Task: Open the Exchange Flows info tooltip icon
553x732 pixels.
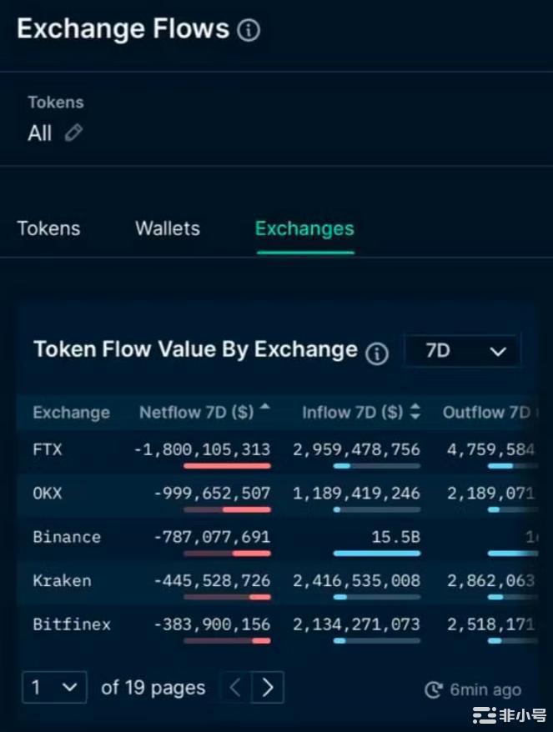Action: pyautogui.click(x=248, y=29)
